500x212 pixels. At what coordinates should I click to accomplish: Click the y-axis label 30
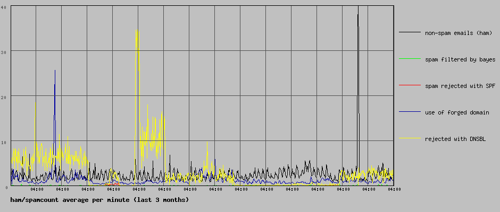click(x=4, y=52)
